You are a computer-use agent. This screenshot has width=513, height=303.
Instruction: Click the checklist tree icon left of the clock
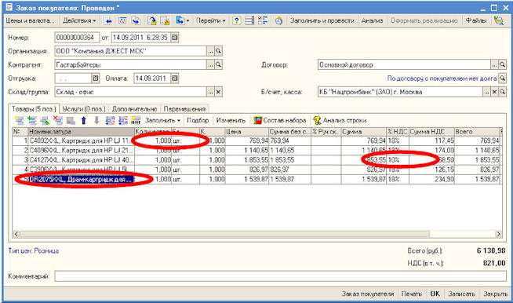click(x=263, y=20)
